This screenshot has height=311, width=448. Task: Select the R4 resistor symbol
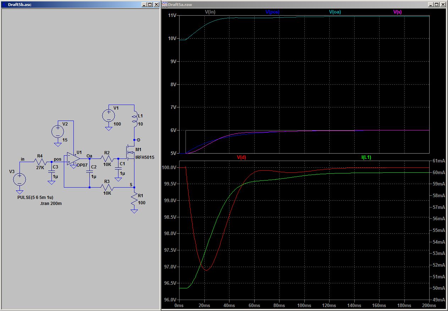tap(40, 162)
